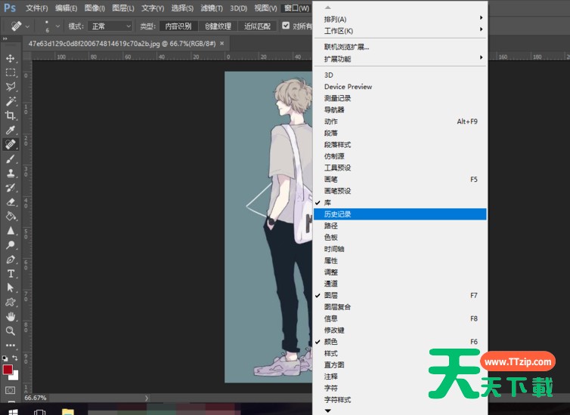Open the 模式 正常 blend mode dropdown
Viewport: 570px width, 415px height.
[110, 26]
